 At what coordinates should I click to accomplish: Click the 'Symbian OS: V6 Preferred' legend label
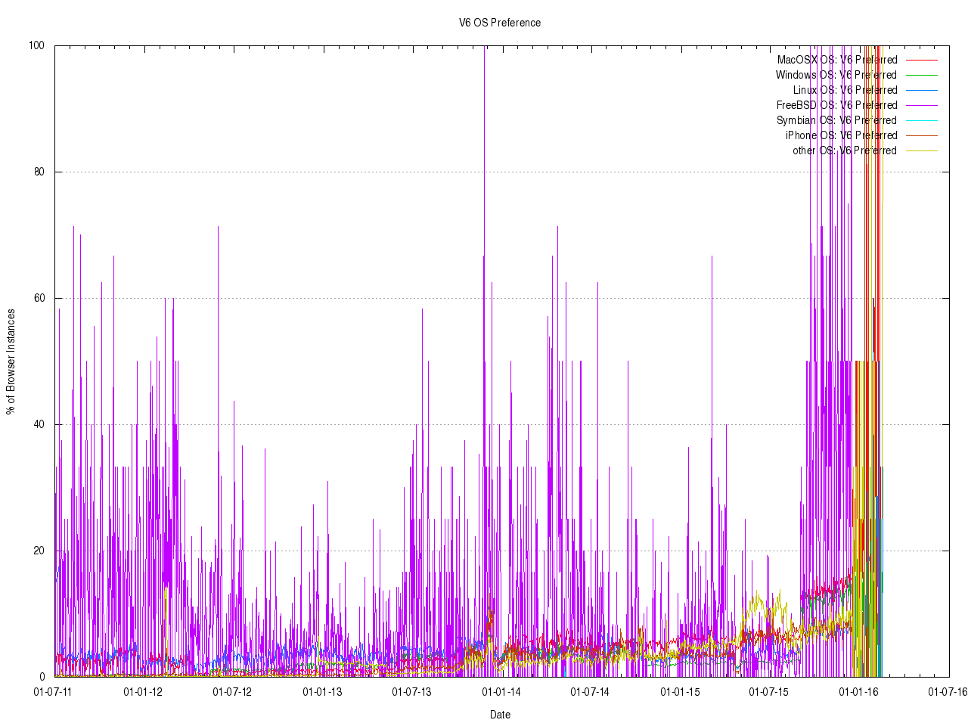836,120
